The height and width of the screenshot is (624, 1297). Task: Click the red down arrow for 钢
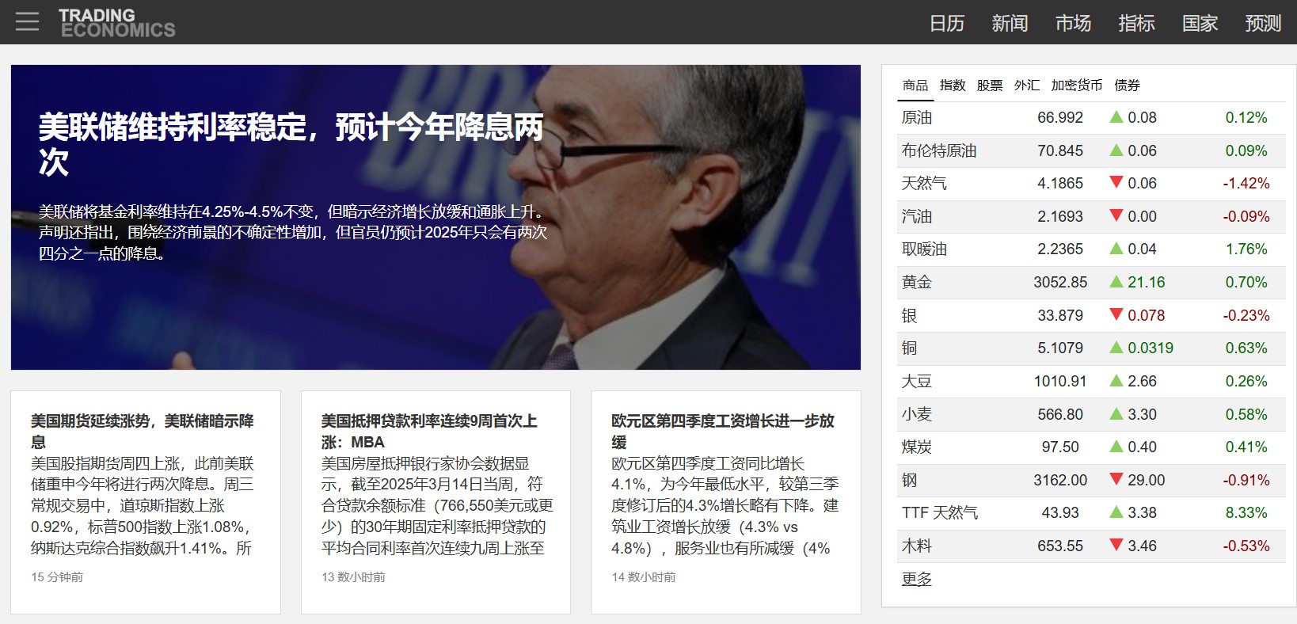point(1116,480)
